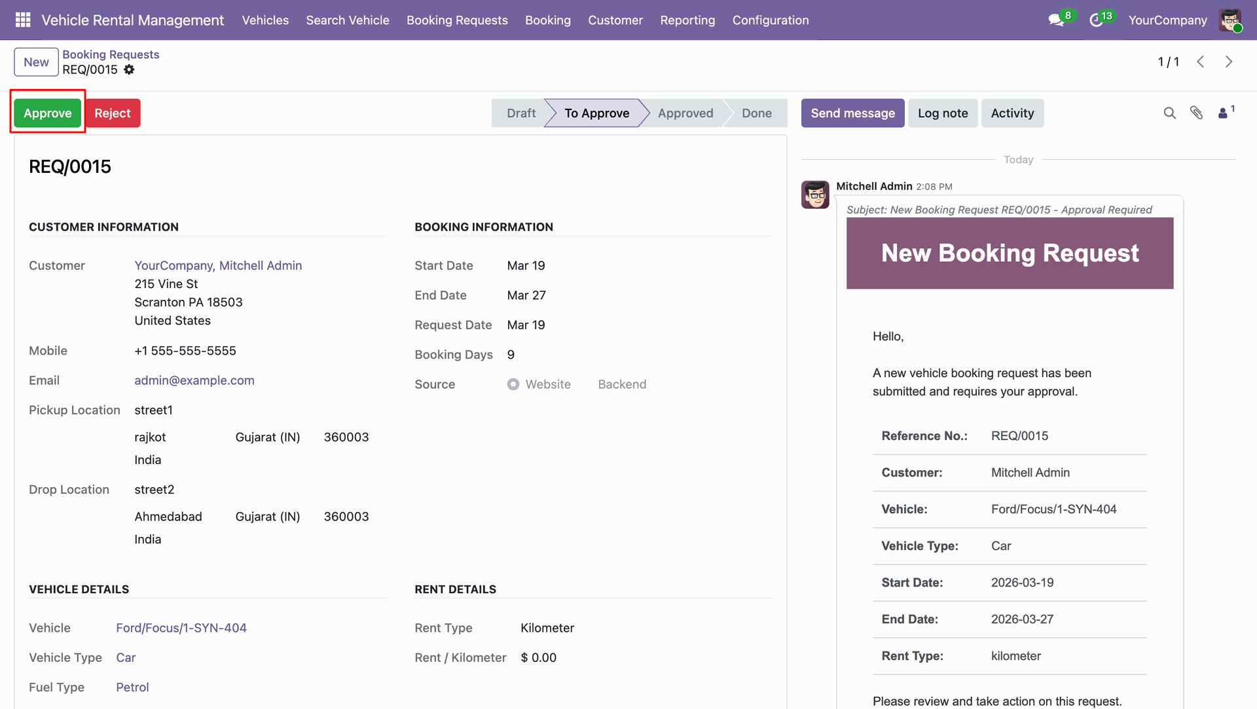This screenshot has width=1257, height=709.
Task: Go to the next record arrow
Action: tap(1229, 62)
